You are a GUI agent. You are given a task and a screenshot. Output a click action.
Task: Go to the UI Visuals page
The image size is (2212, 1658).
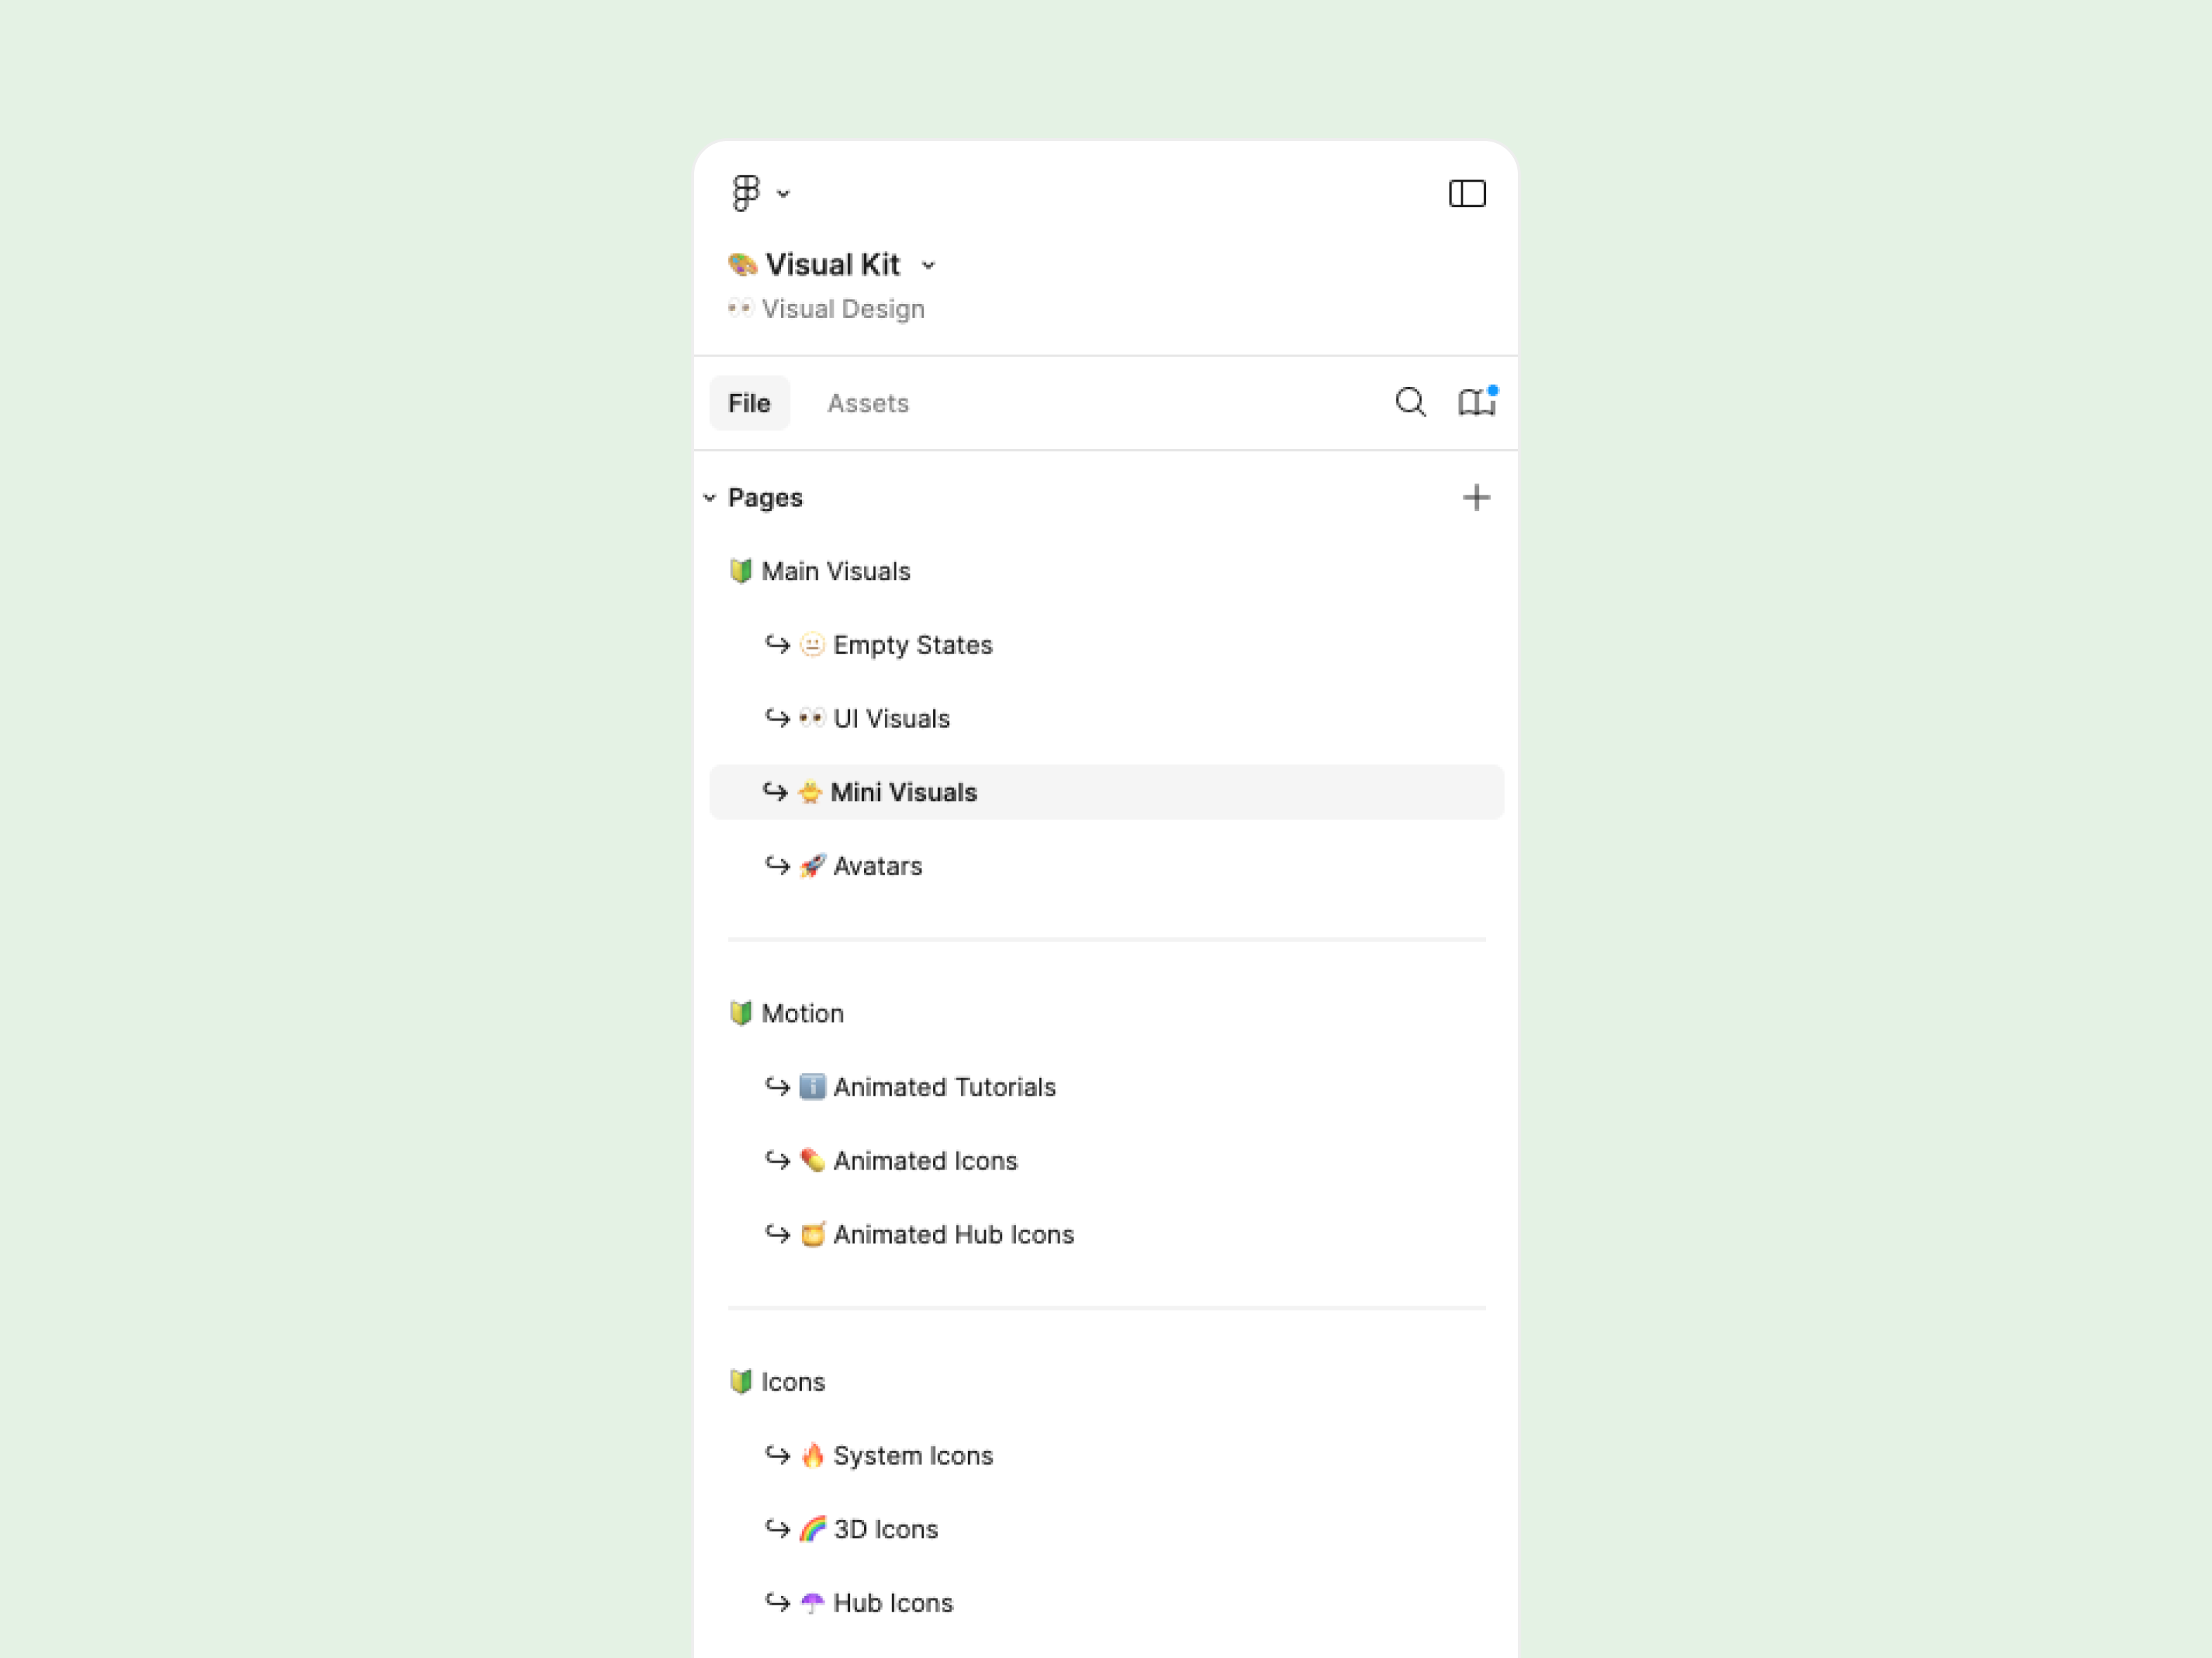pyautogui.click(x=891, y=718)
